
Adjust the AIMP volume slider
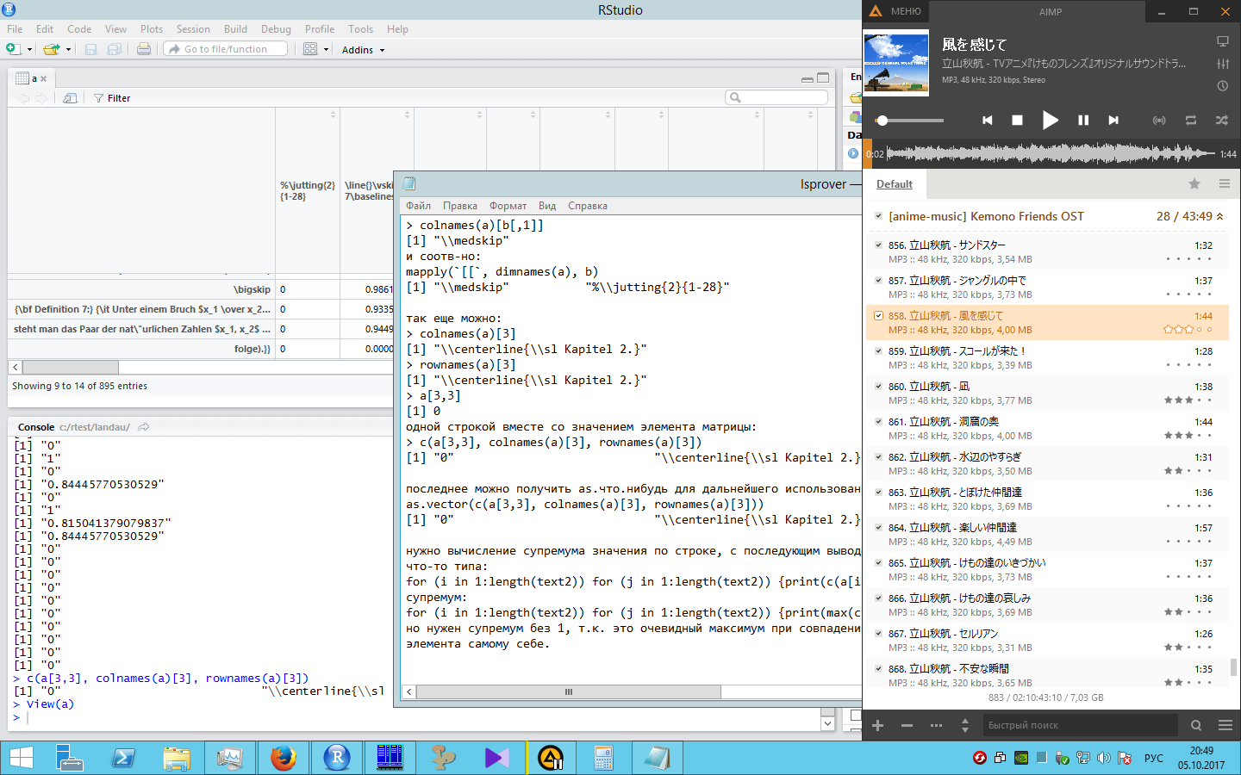point(882,121)
